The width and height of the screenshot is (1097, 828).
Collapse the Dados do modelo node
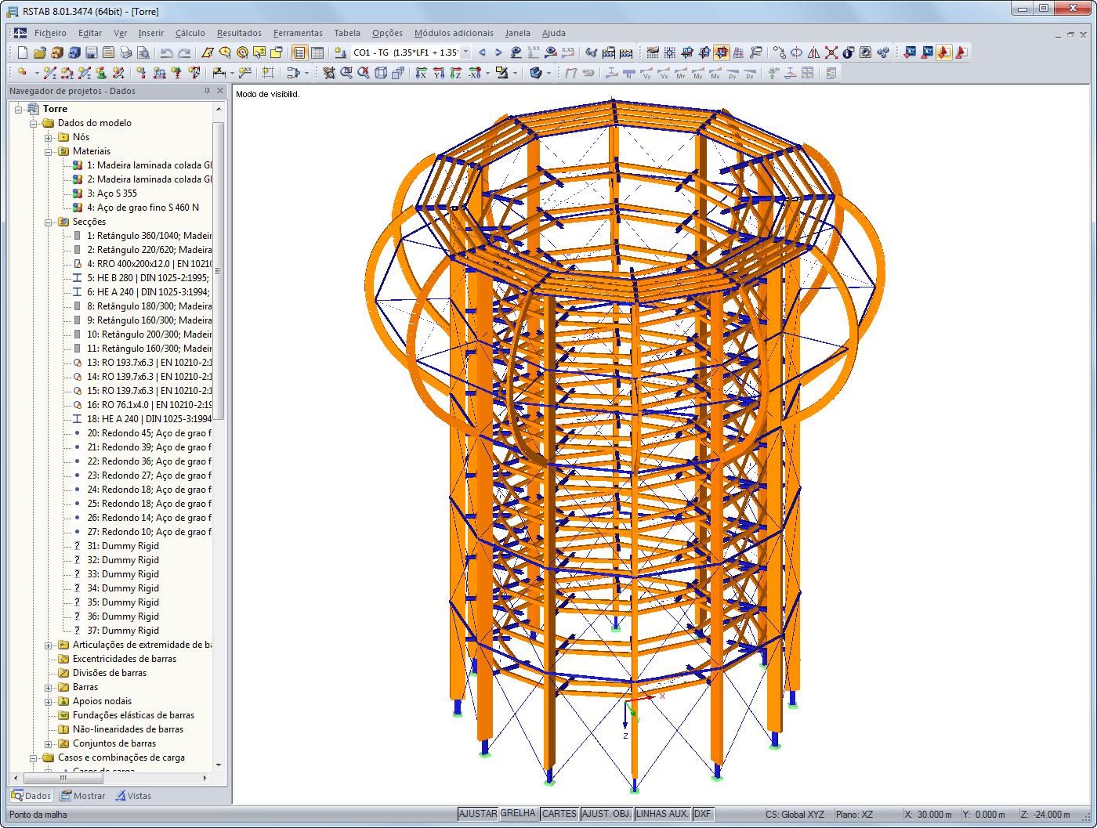click(x=34, y=123)
